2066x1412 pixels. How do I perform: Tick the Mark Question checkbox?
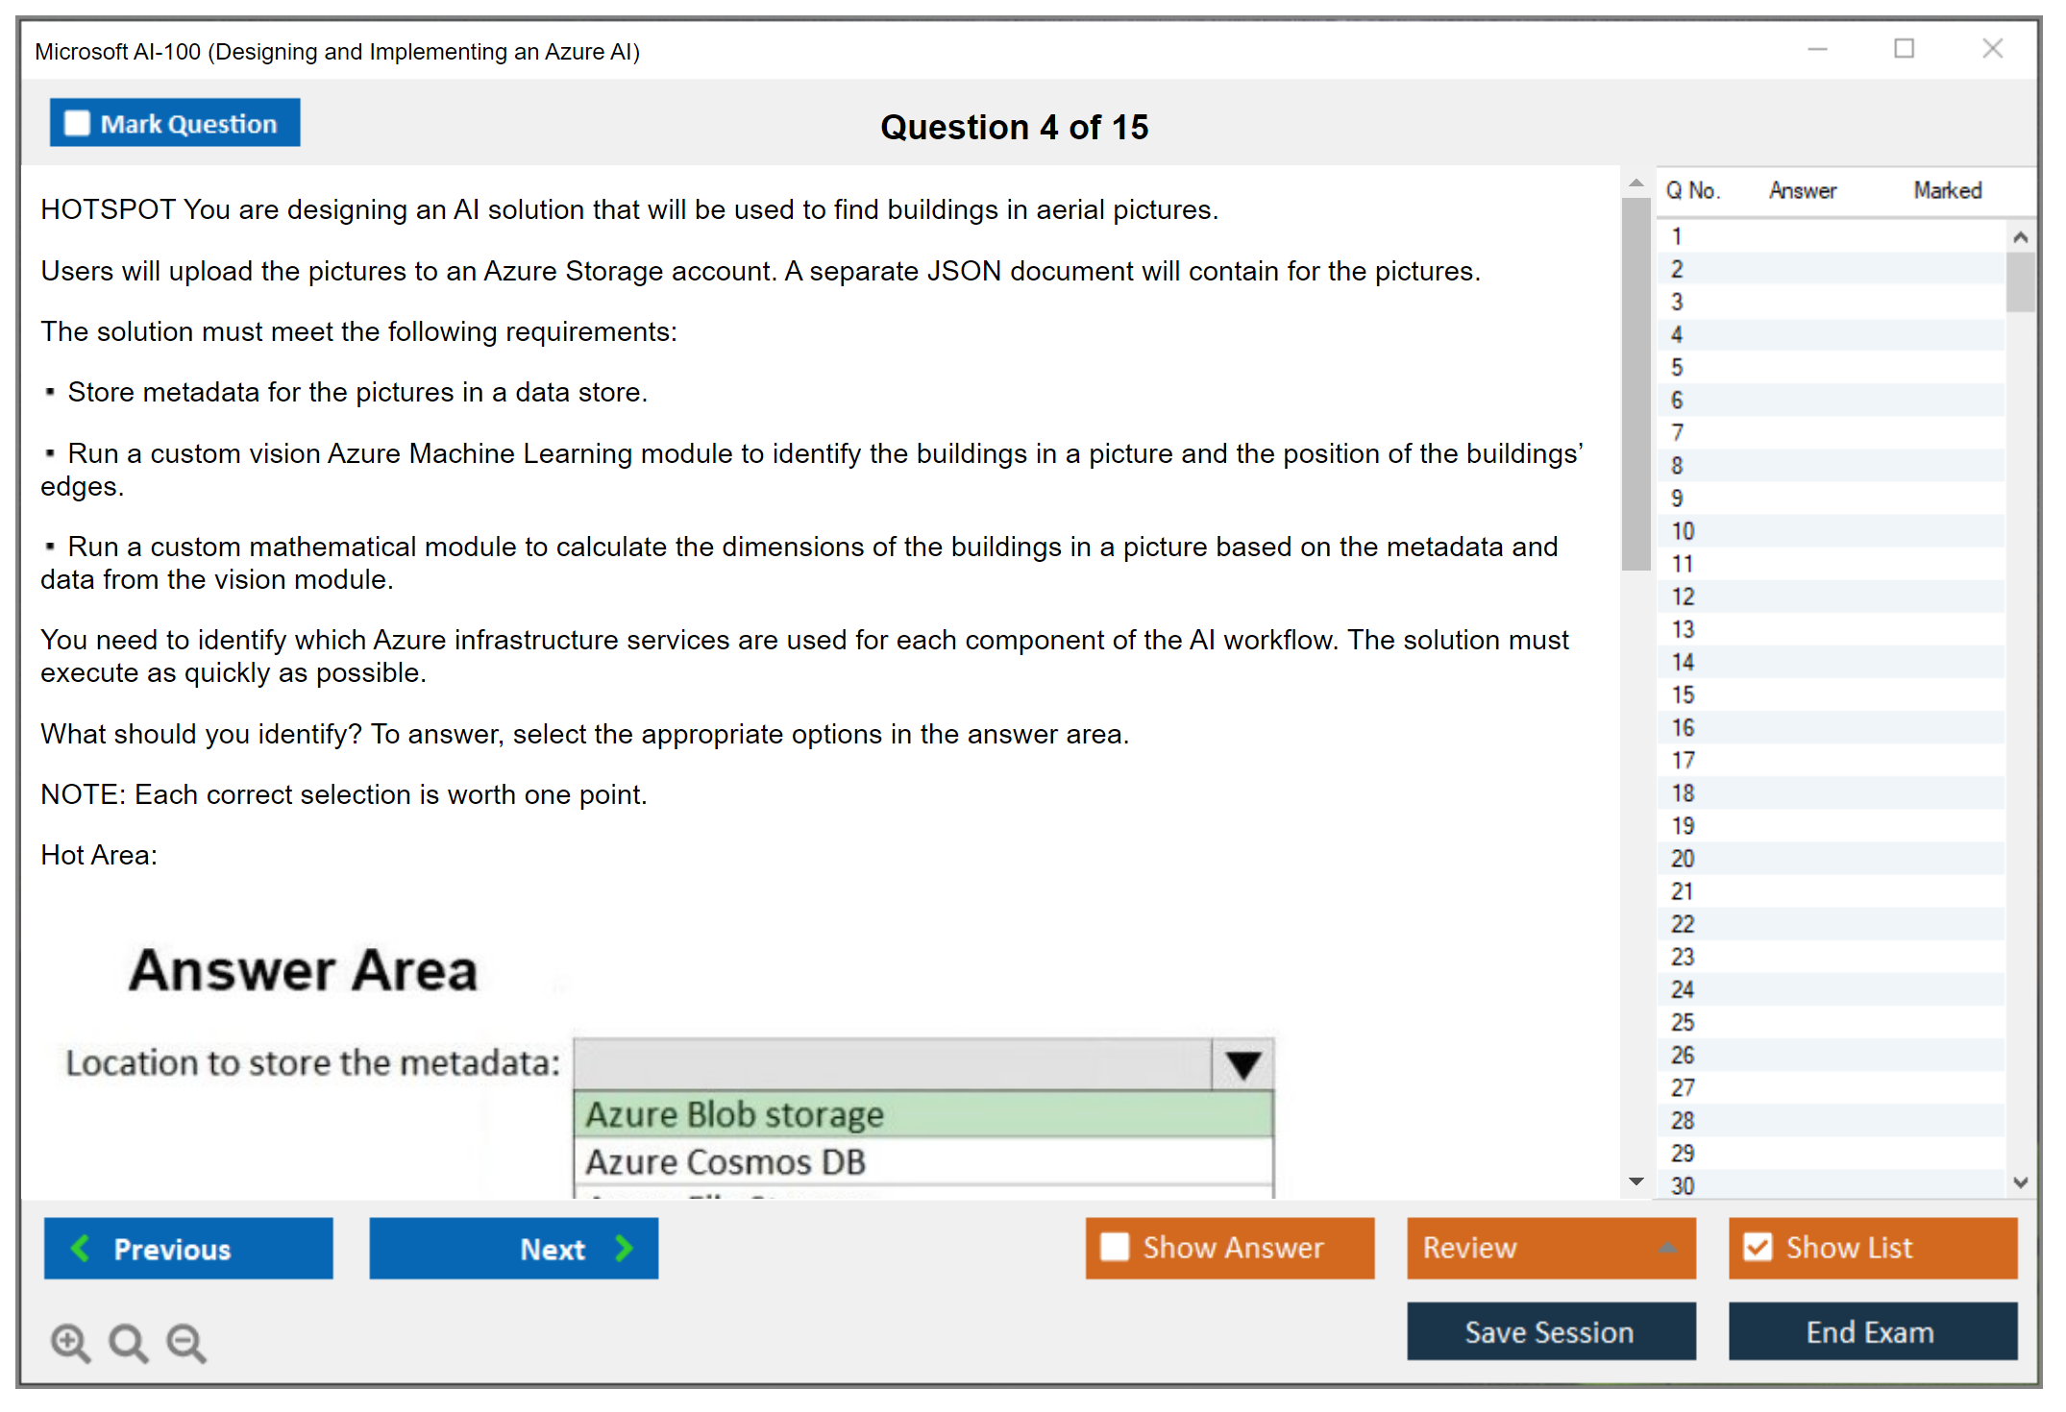(x=77, y=123)
